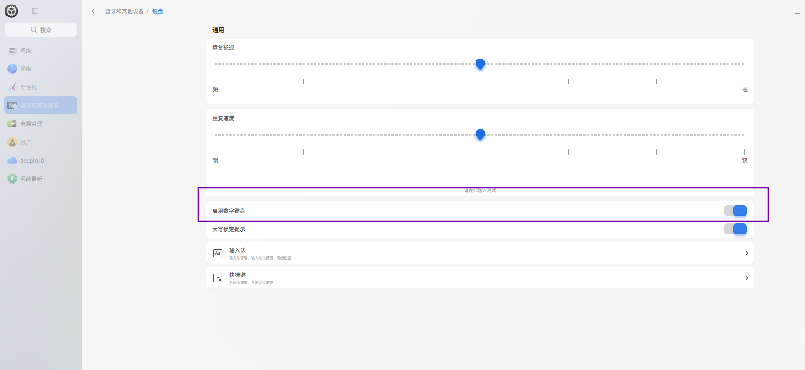Click the deepin ID cloud icon

(x=12, y=160)
